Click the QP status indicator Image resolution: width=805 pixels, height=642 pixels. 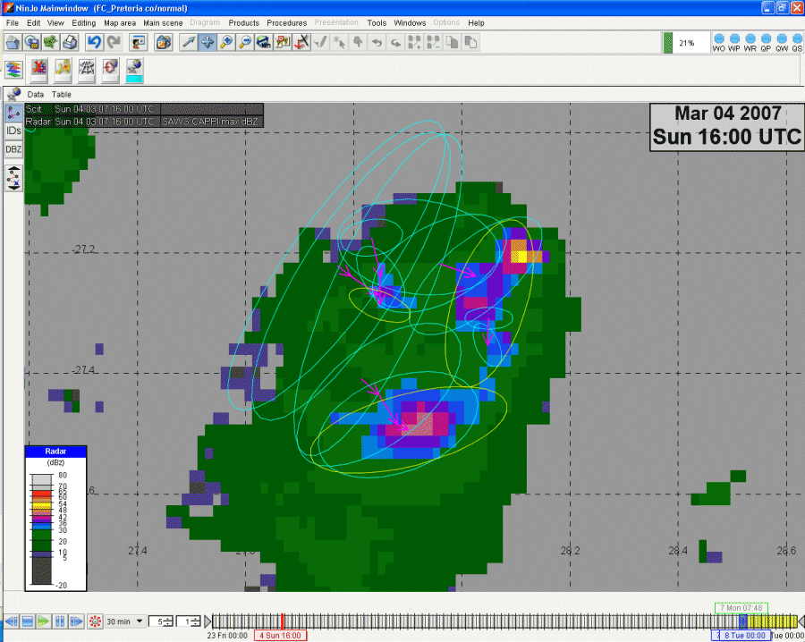766,43
